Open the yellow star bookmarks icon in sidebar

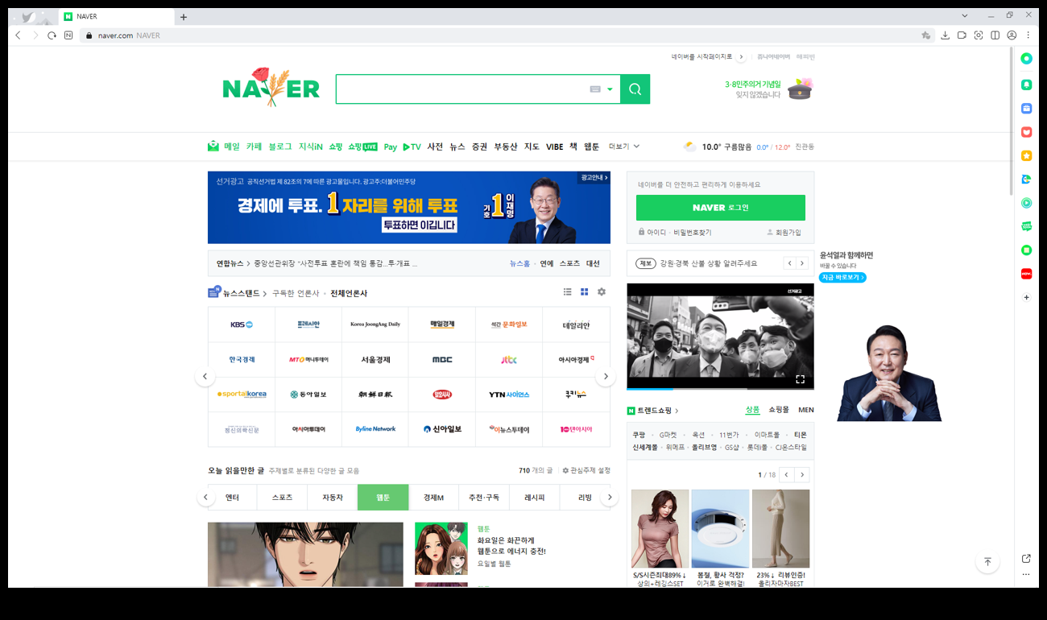1026,155
